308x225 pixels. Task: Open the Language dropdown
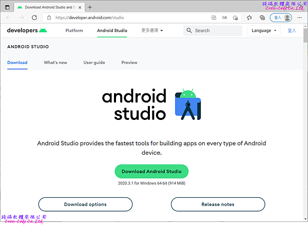pos(264,30)
